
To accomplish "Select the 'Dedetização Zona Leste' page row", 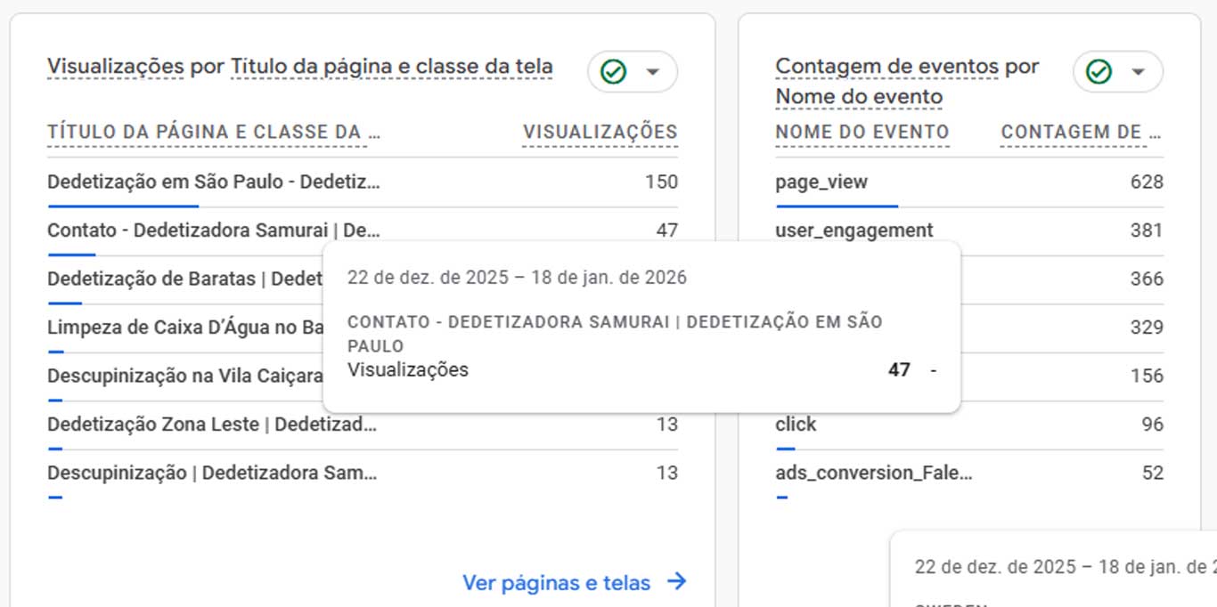I will click(212, 425).
